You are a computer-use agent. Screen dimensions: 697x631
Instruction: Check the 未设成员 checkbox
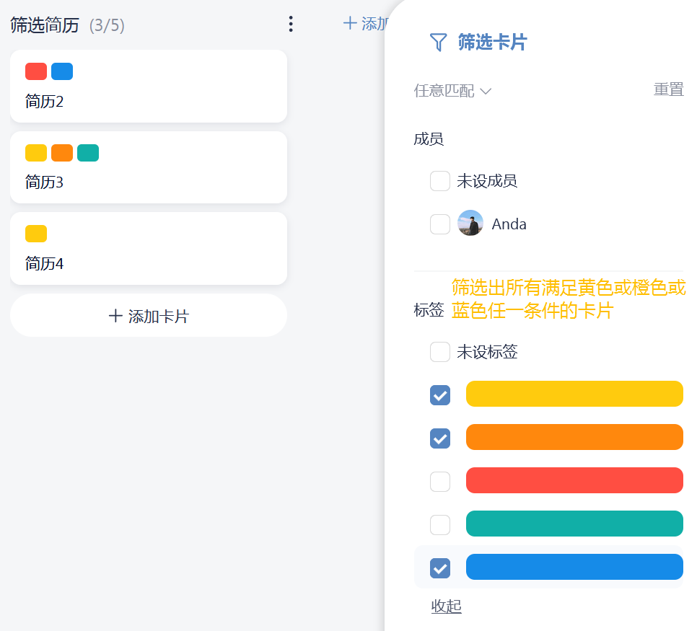pyautogui.click(x=440, y=181)
